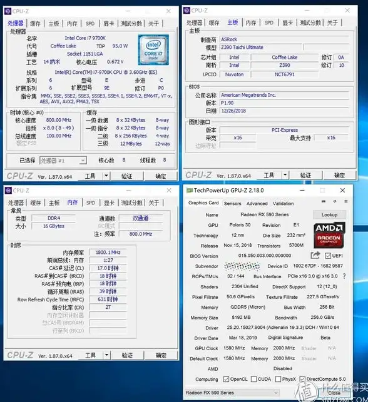Select 内存 tab in processor window
This screenshot has width=368, height=402.
point(72,24)
